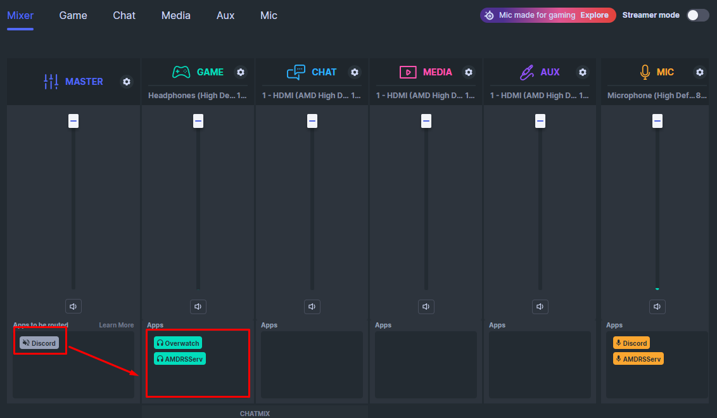Select the Overwatch app chip in Game
This screenshot has width=717, height=418.
pos(178,343)
